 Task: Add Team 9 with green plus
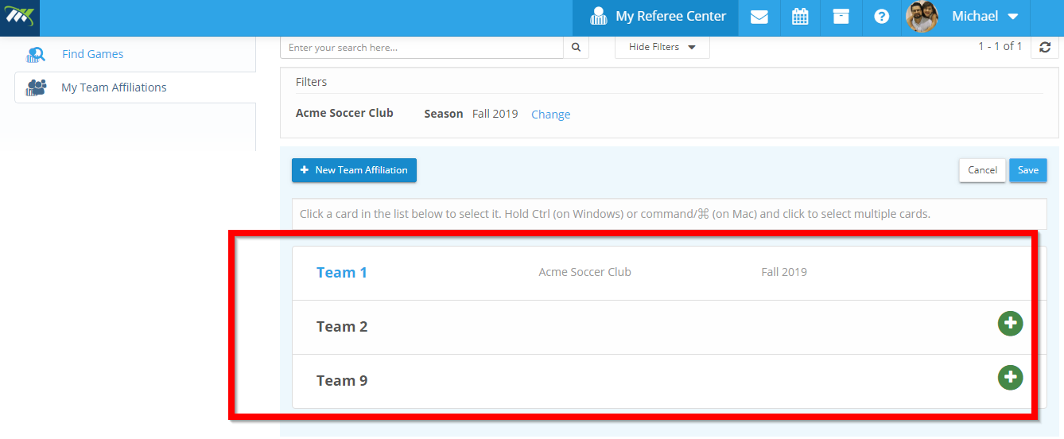[x=1010, y=378]
